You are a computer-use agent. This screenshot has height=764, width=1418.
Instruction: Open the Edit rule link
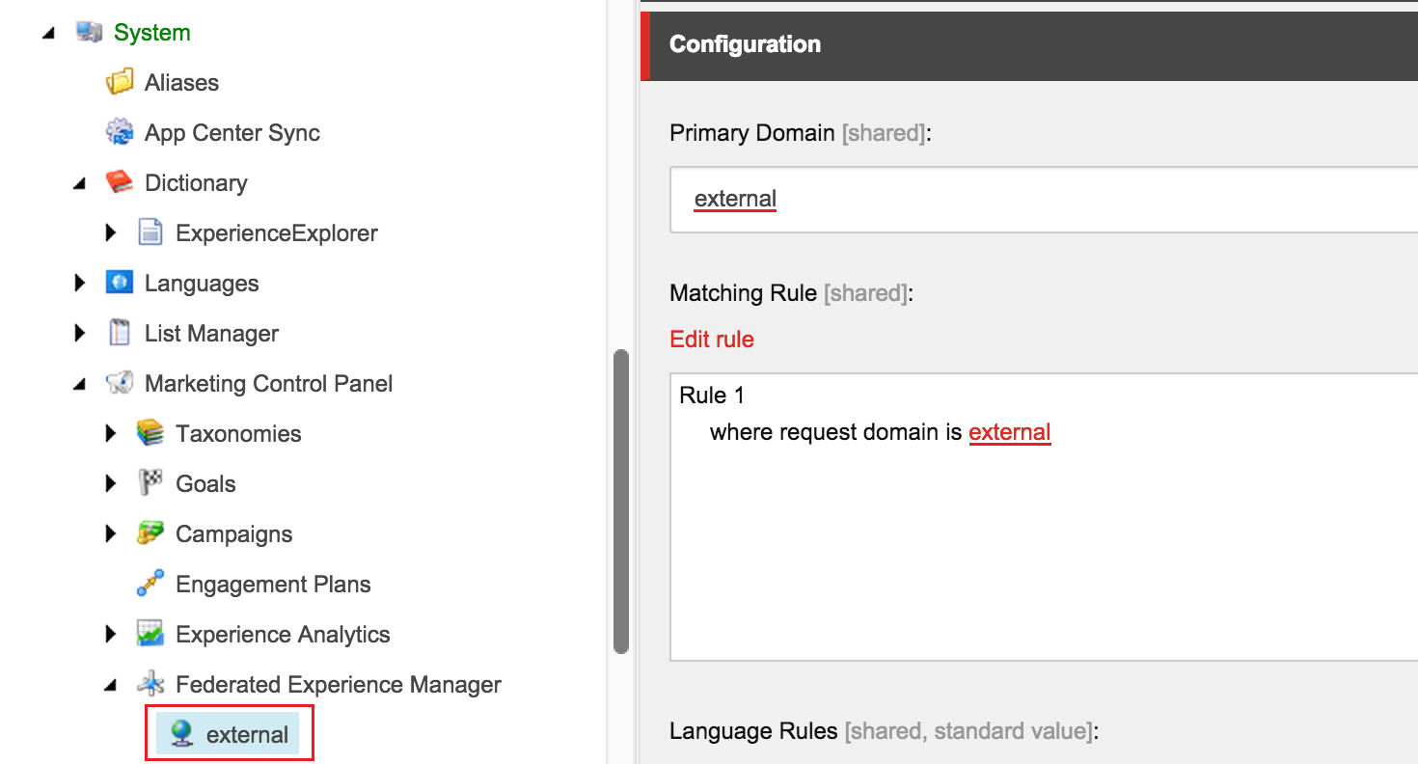tap(712, 340)
